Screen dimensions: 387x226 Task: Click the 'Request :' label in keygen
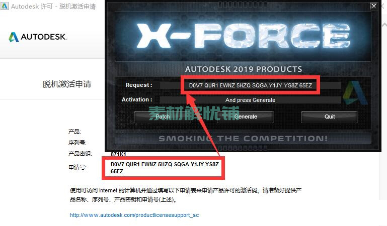pyautogui.click(x=139, y=85)
